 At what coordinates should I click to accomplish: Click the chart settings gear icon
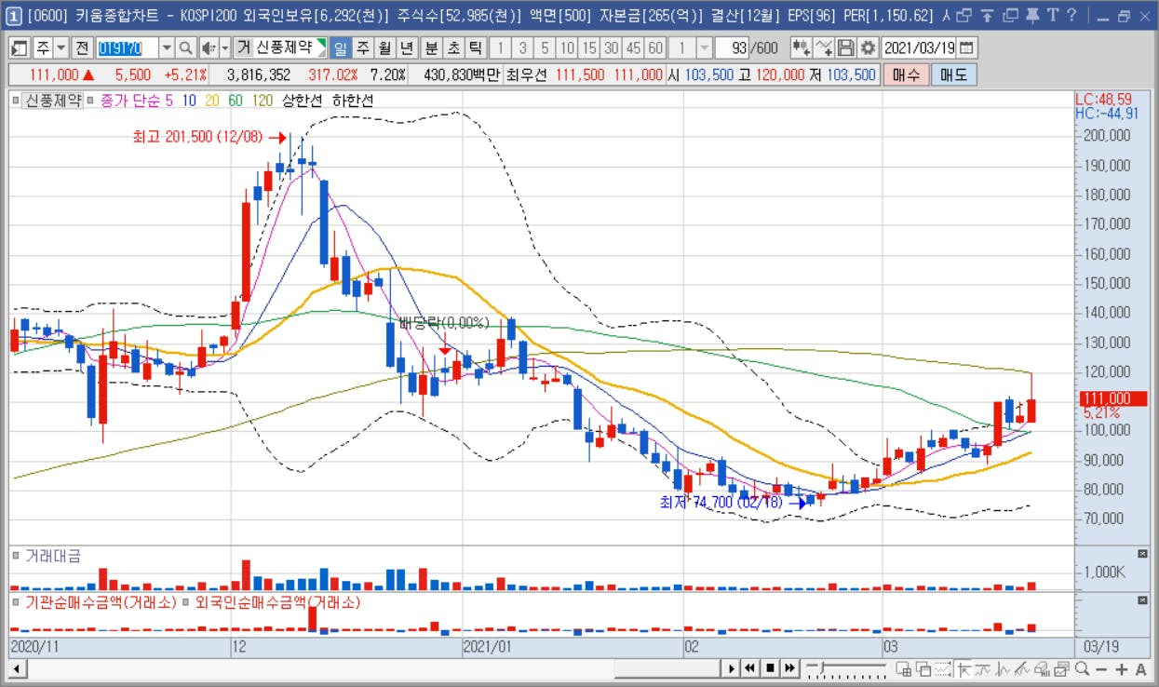[868, 47]
